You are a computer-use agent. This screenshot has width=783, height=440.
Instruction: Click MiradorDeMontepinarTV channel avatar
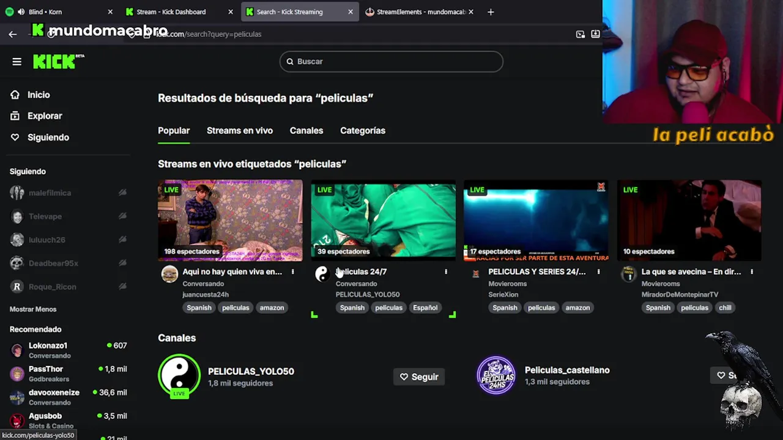coord(628,274)
